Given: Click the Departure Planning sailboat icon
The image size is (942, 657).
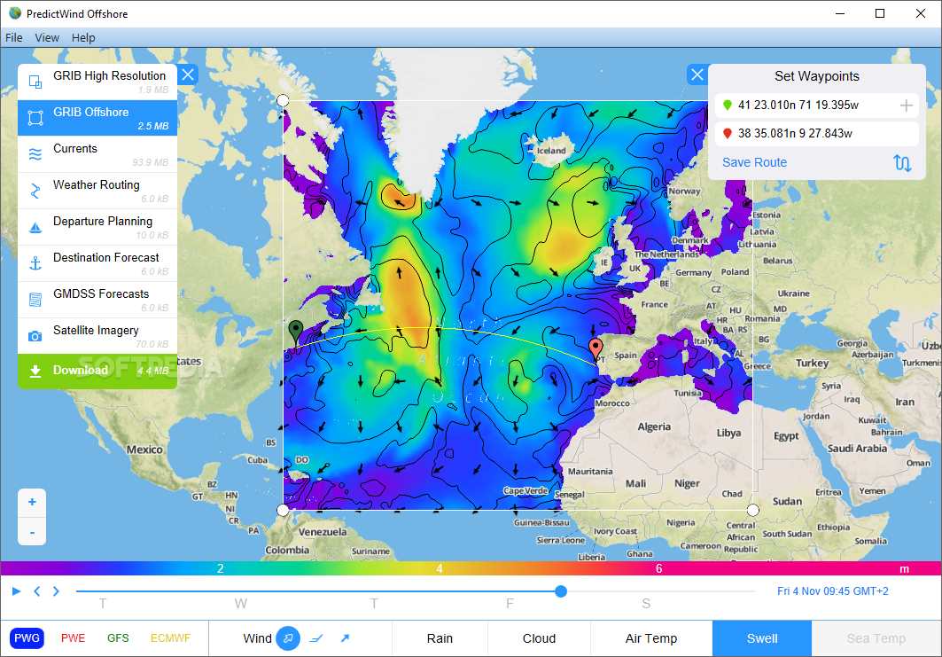Looking at the screenshot, I should tap(35, 227).
